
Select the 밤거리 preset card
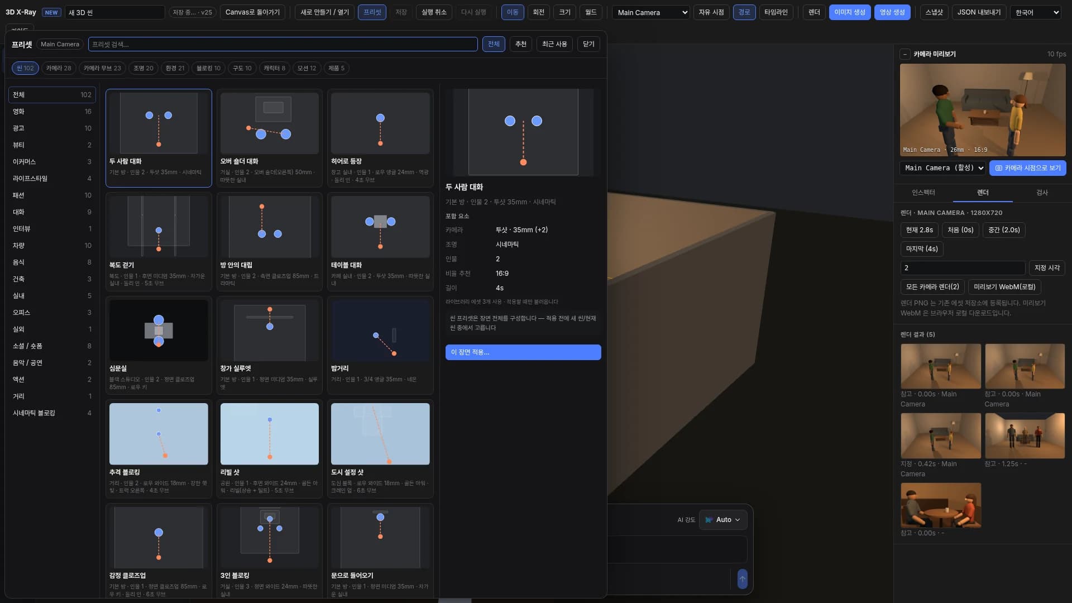(x=380, y=345)
